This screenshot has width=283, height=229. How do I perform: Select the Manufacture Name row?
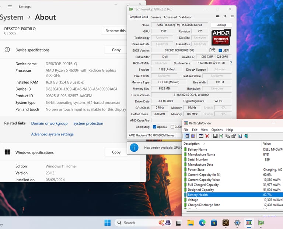coord(233,154)
